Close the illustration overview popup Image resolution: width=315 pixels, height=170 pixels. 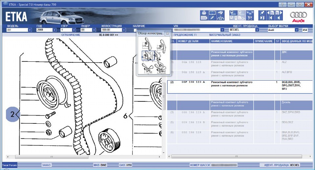(168, 33)
